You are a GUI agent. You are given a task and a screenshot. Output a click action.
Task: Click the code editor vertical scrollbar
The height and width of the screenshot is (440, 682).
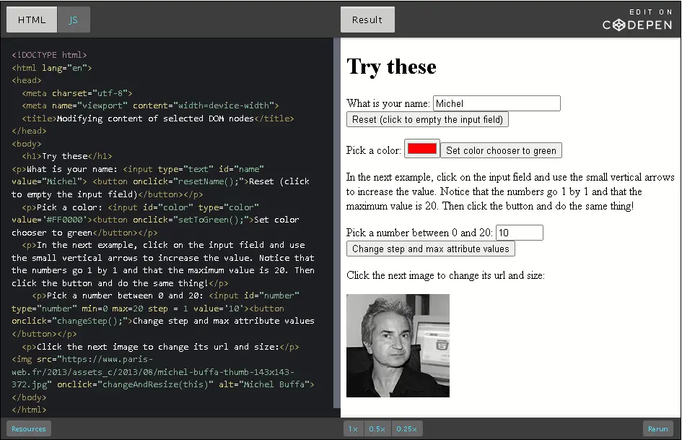(x=336, y=223)
